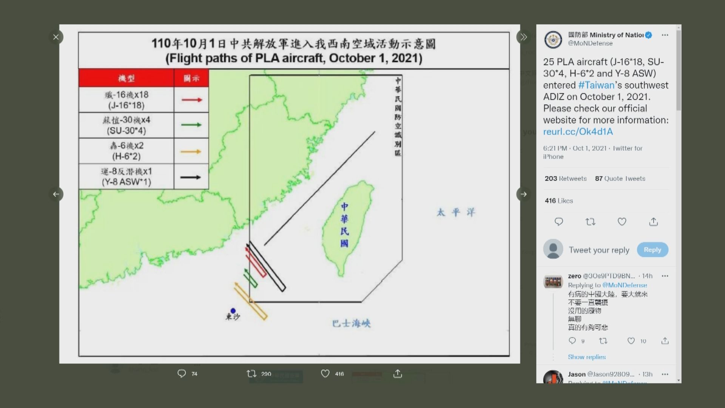Screen dimensions: 725x408
Task: Expand Show replies under zero's comment
Action: click(x=587, y=357)
